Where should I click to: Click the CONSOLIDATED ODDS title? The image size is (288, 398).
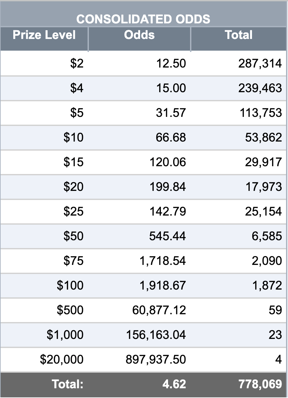click(x=143, y=19)
